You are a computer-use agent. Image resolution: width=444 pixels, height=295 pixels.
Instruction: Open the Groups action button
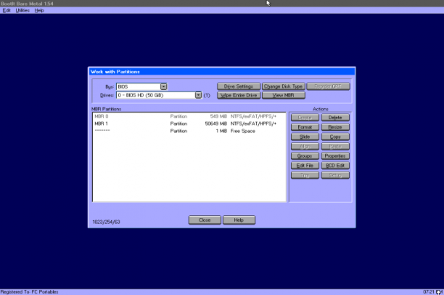[x=305, y=156]
